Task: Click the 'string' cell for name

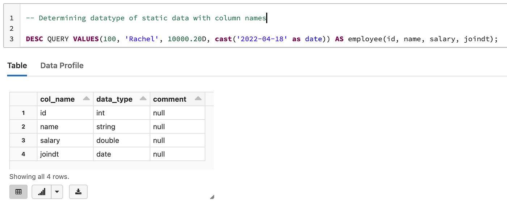Action: click(122, 127)
